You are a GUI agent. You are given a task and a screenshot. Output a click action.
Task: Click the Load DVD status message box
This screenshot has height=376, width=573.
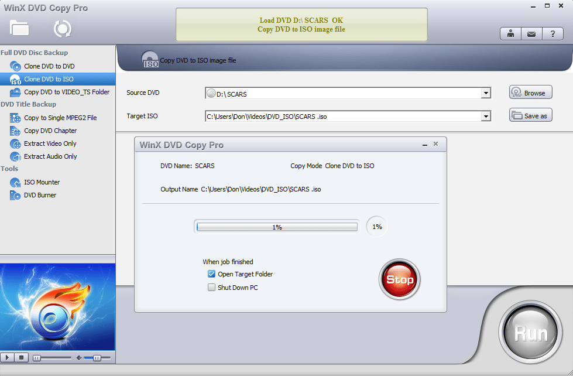point(301,25)
